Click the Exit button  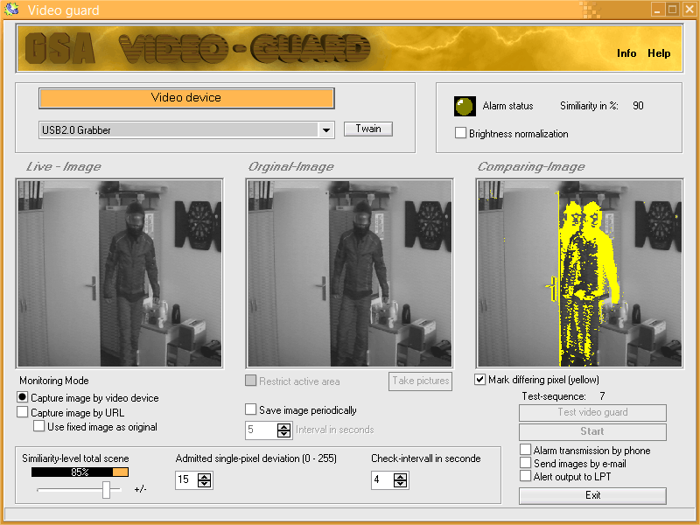point(592,495)
